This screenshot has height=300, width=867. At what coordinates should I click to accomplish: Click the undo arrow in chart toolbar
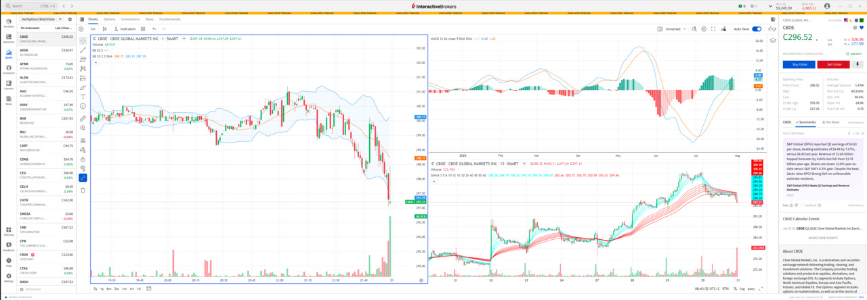[x=154, y=29]
